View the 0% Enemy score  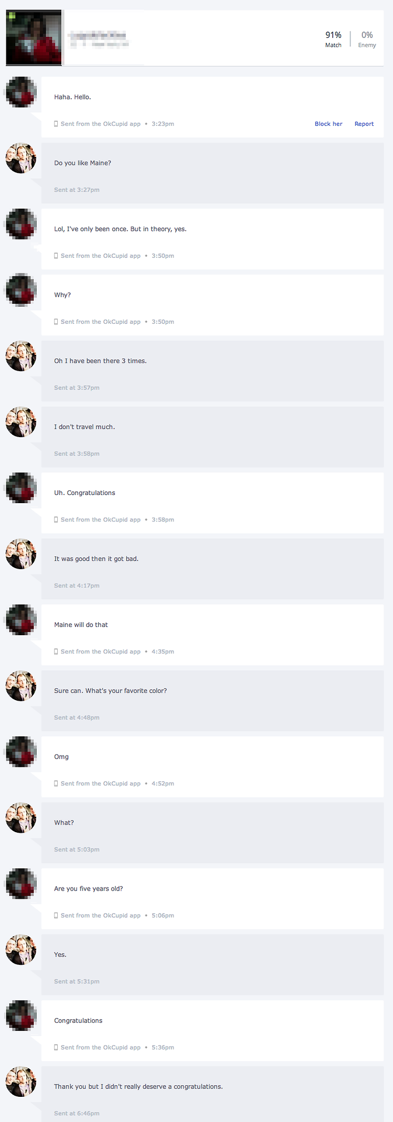click(x=367, y=39)
